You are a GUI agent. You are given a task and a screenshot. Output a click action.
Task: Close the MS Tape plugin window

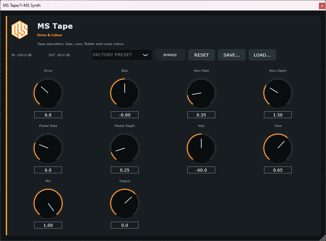322,6
